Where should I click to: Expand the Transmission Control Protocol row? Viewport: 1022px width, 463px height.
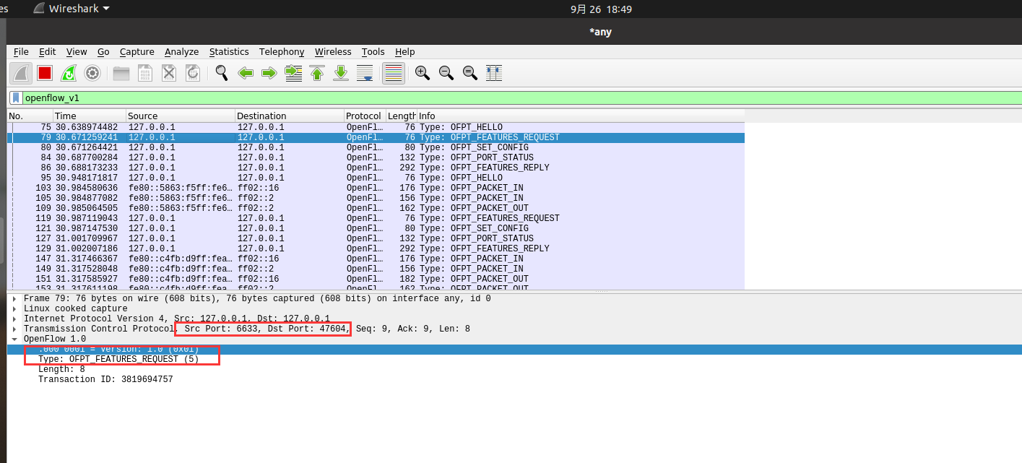click(x=14, y=329)
